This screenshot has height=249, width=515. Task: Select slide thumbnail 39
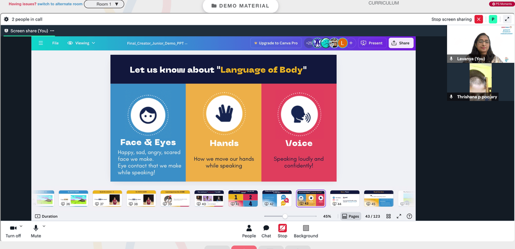175,199
